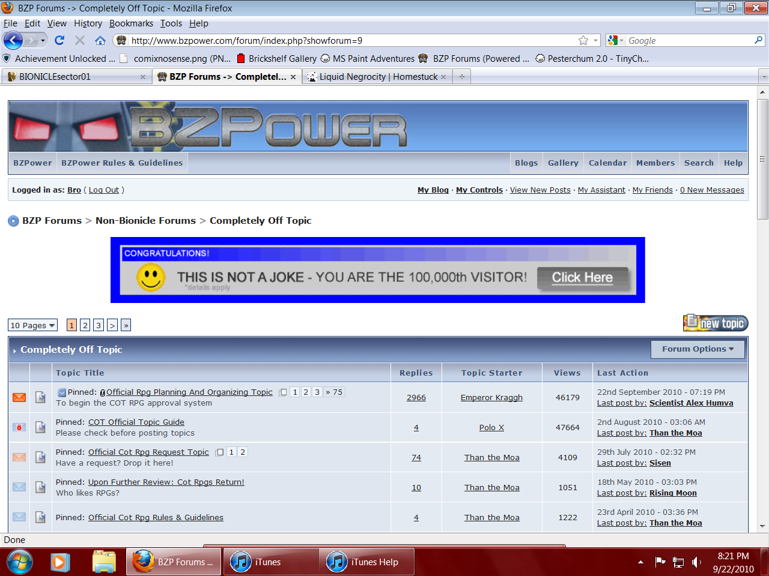
Task: Click the ad's Click Here button
Action: pyautogui.click(x=582, y=277)
